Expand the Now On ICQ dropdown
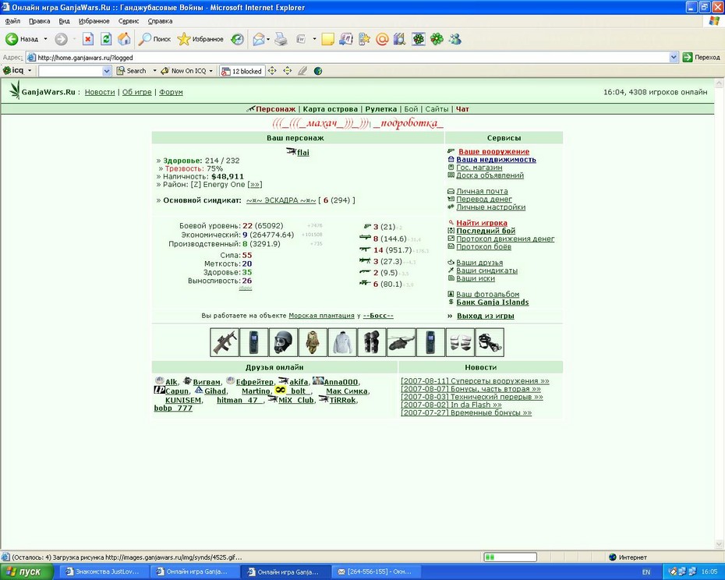725x580 pixels. click(x=210, y=71)
